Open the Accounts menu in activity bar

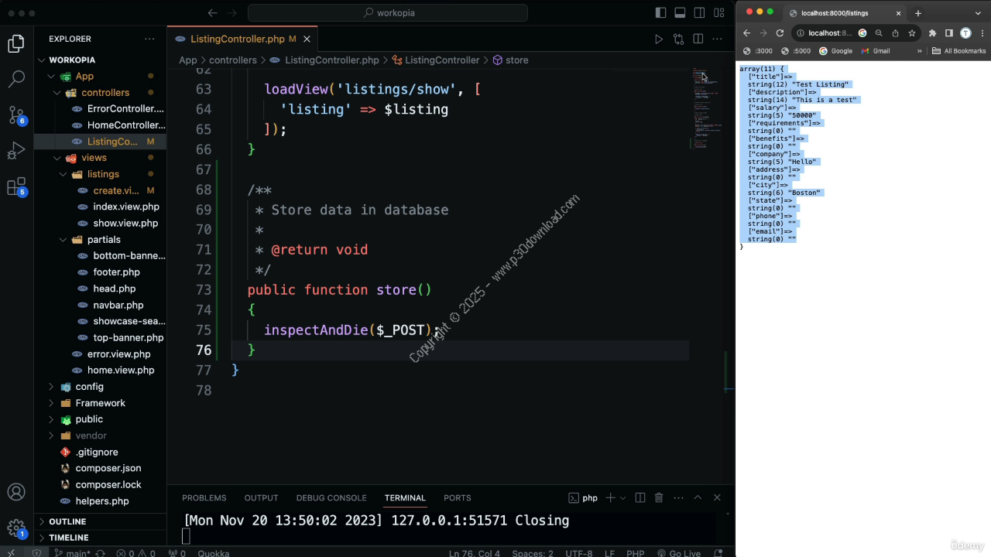16,492
